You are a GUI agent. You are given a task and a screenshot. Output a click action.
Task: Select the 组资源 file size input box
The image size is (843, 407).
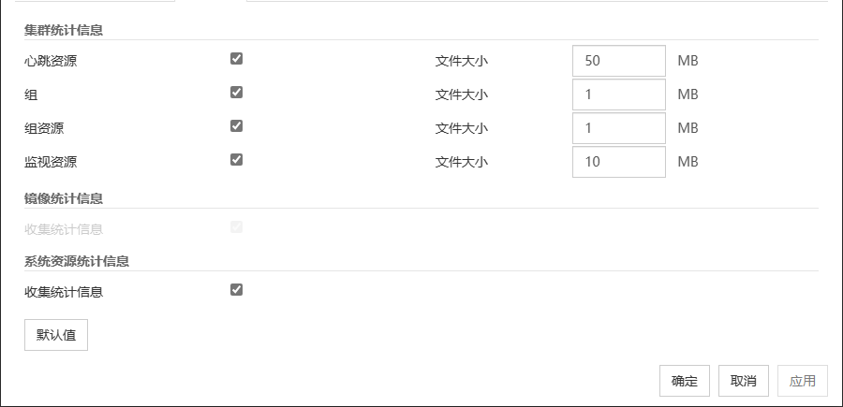tap(618, 128)
